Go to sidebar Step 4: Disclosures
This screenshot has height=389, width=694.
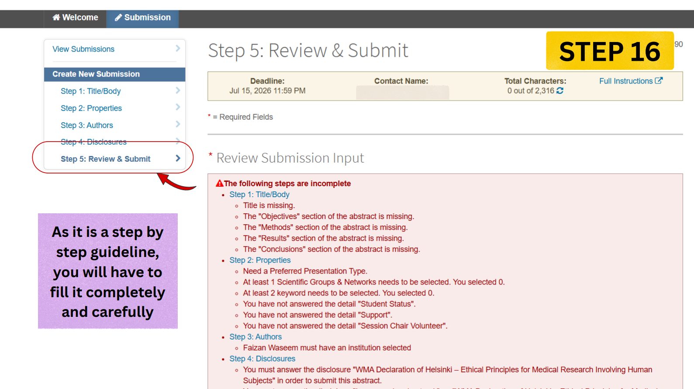(x=93, y=142)
